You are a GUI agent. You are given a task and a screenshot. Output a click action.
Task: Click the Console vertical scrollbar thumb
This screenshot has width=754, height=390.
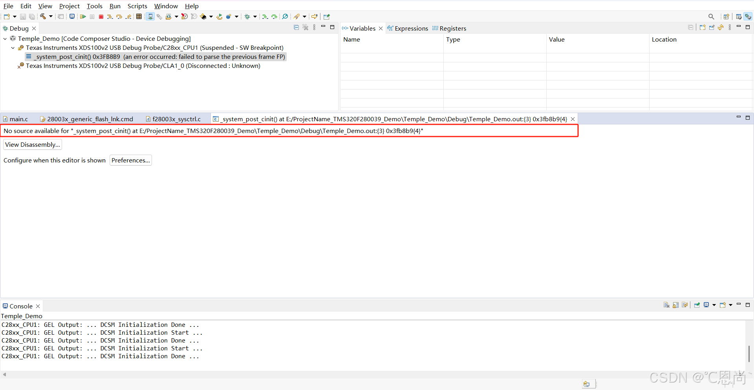(749, 354)
